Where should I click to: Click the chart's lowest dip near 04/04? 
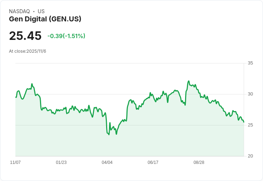[109, 135]
